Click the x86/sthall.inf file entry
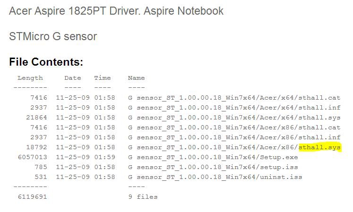Viewport: 353px width, 212px height. [234, 137]
